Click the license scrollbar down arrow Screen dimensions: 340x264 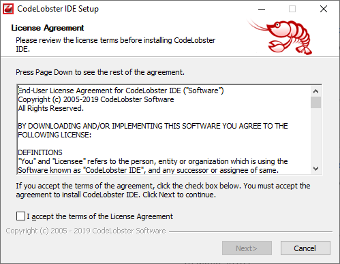click(x=315, y=169)
